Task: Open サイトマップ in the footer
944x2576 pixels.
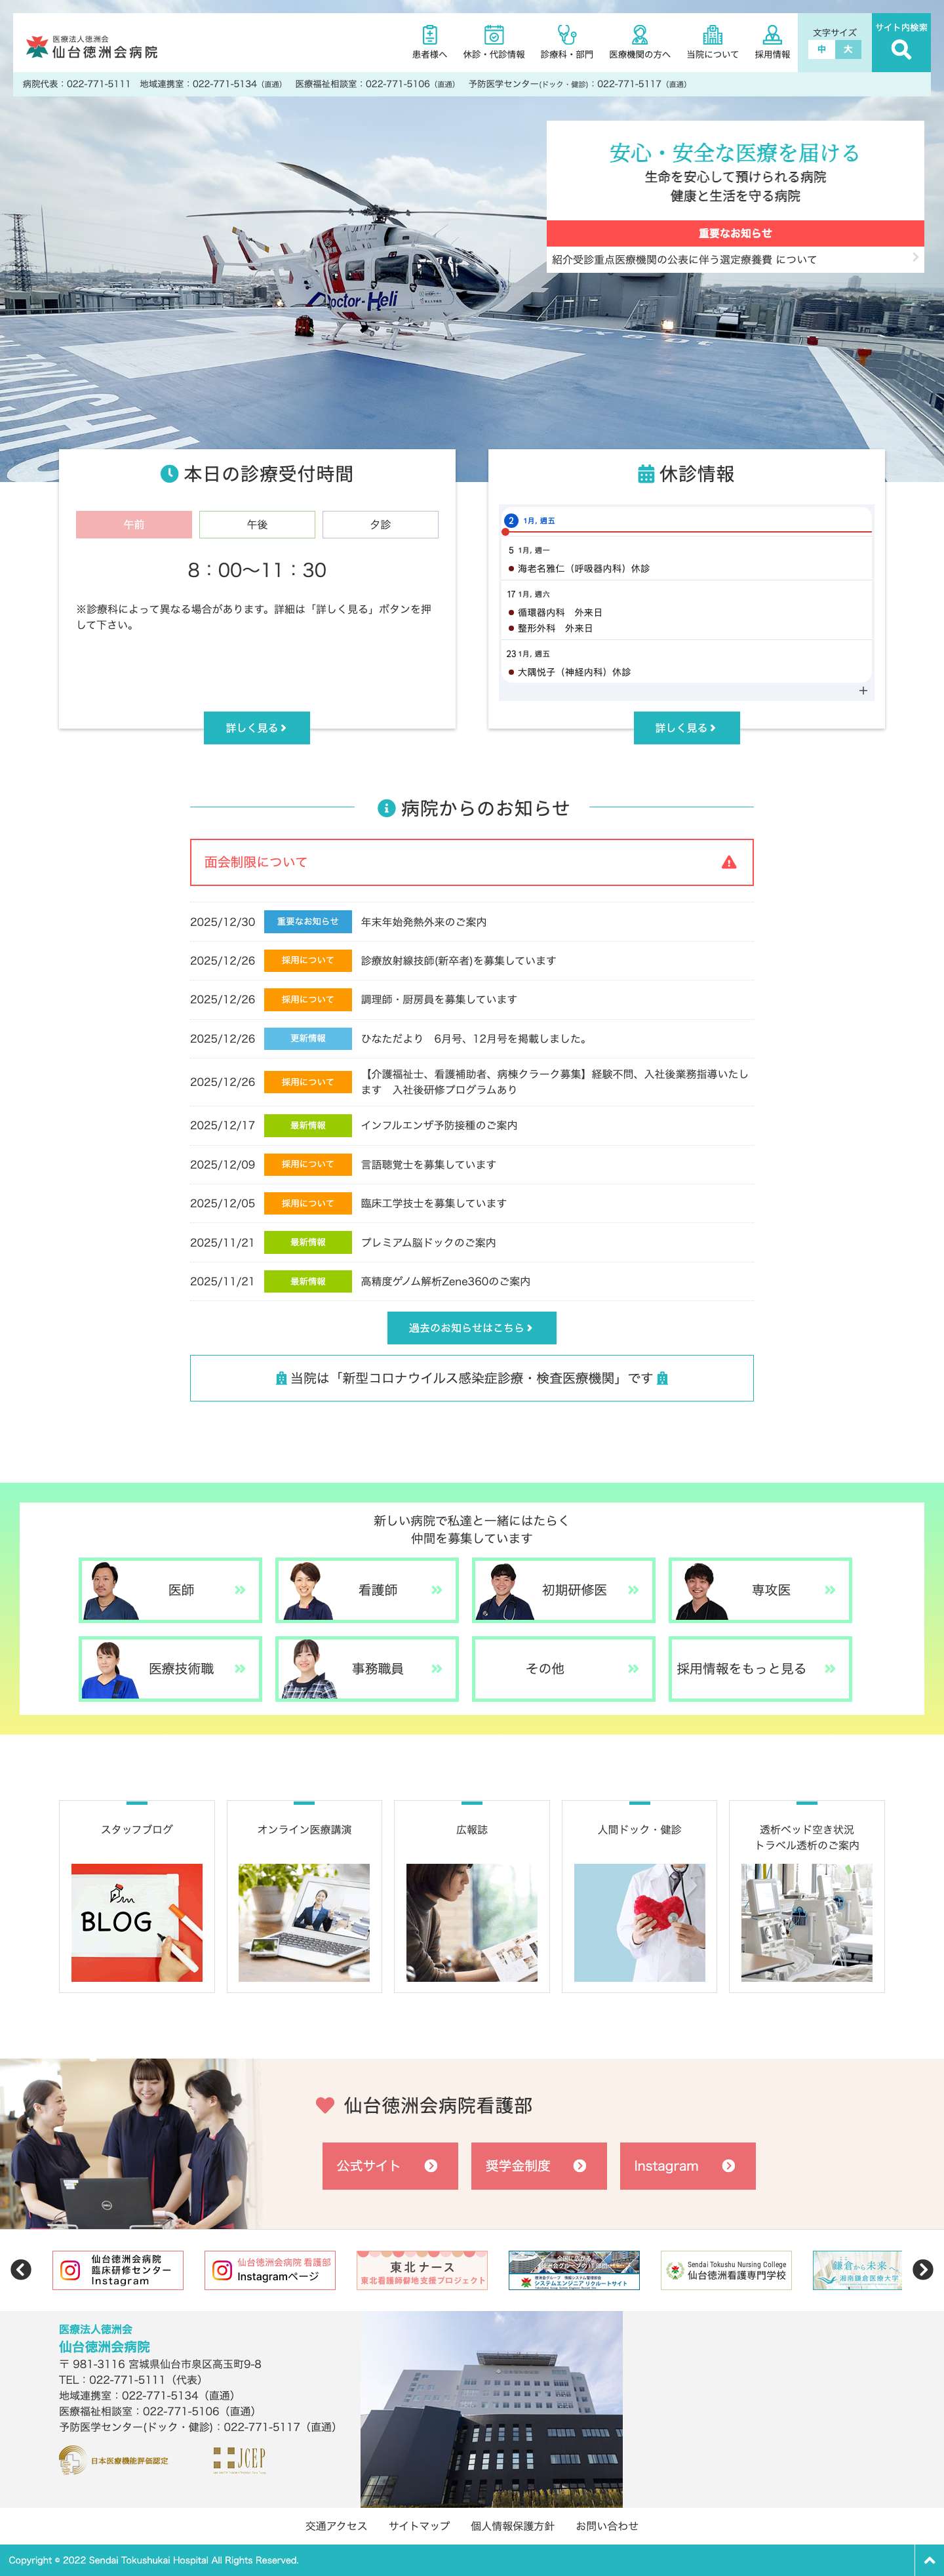Action: tap(419, 2526)
